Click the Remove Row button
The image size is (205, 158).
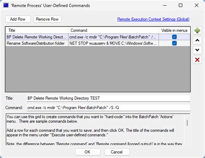point(47,19)
